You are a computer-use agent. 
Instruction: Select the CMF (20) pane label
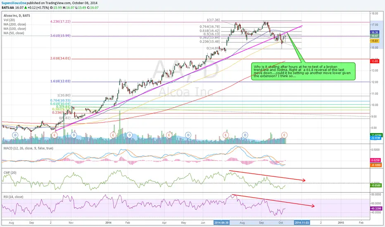coord(10,173)
